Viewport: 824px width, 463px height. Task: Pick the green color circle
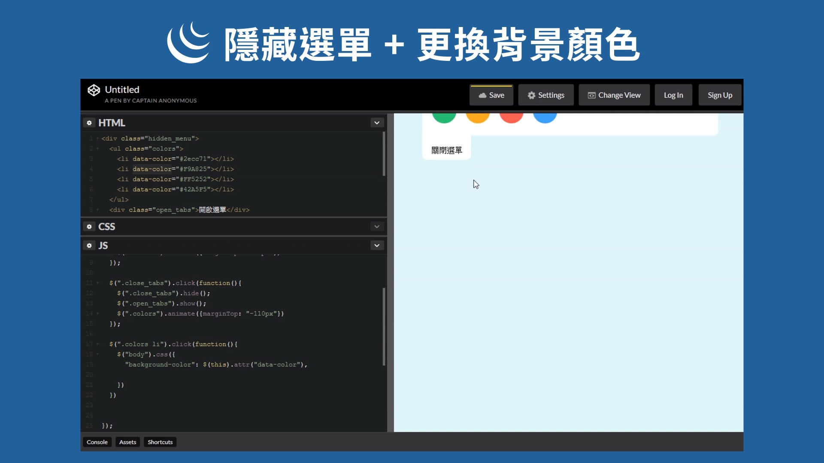(x=444, y=118)
